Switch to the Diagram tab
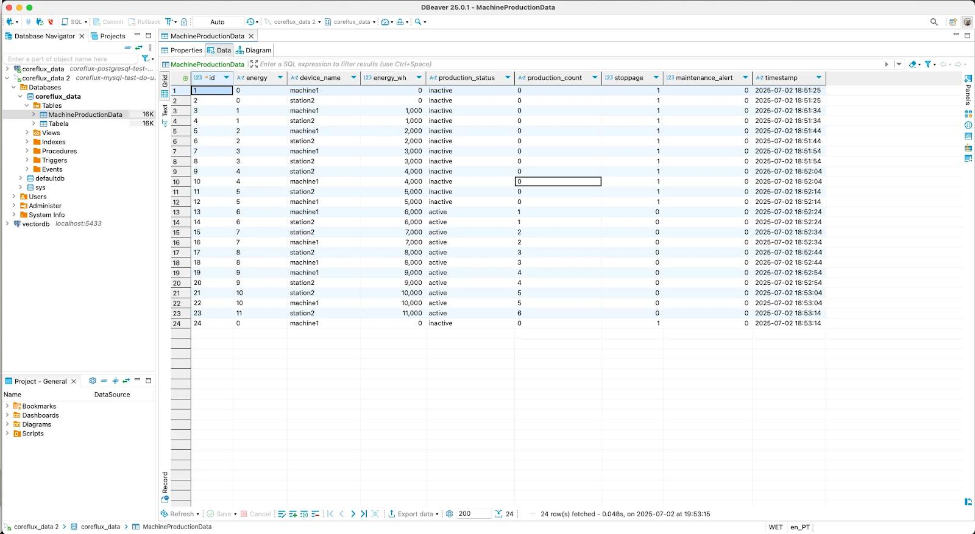Viewport: 975px width, 534px height. point(254,51)
